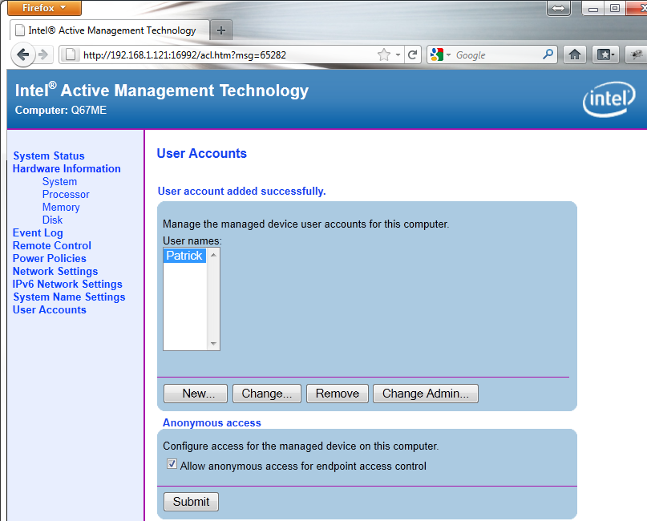Click the Intel logo in header
The height and width of the screenshot is (521, 647).
(609, 99)
